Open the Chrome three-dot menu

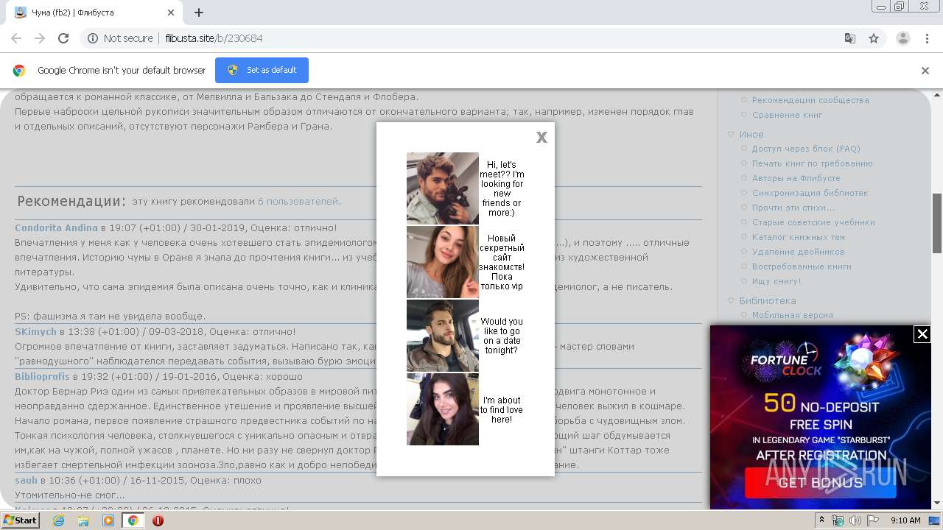tap(927, 38)
